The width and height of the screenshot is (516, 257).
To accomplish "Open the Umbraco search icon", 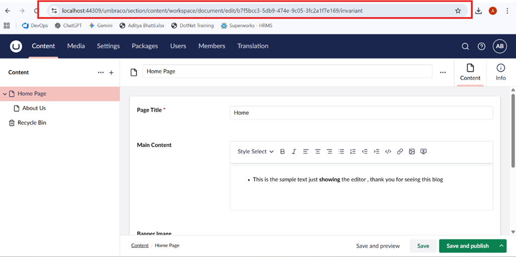I will pos(465,47).
